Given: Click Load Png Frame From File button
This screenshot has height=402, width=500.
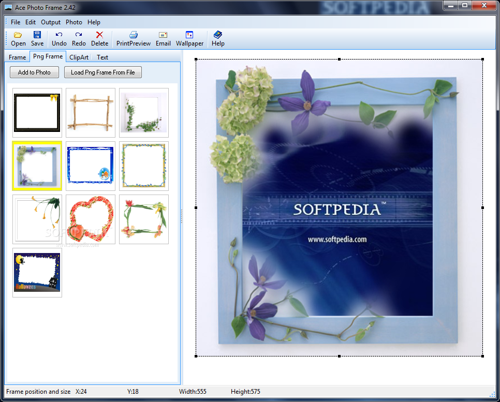Looking at the screenshot, I should (102, 72).
